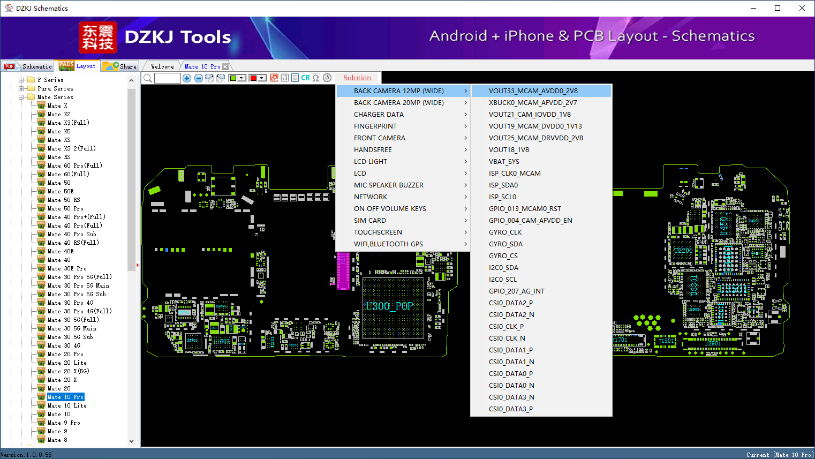The image size is (815, 459).
Task: Select the red color swatch
Action: (253, 78)
